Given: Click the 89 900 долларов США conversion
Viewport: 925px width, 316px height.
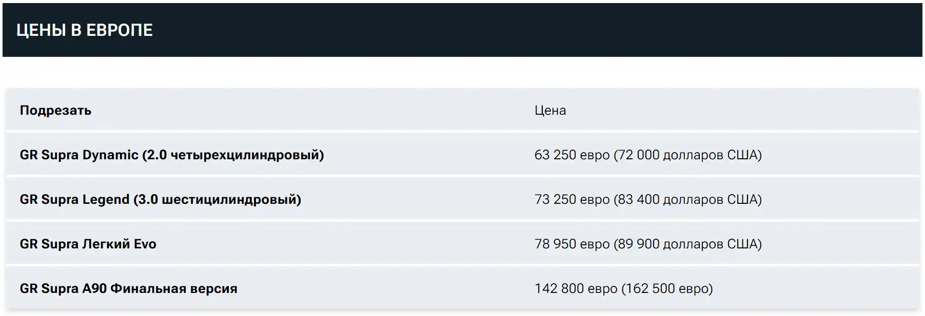Looking at the screenshot, I should pos(688,244).
